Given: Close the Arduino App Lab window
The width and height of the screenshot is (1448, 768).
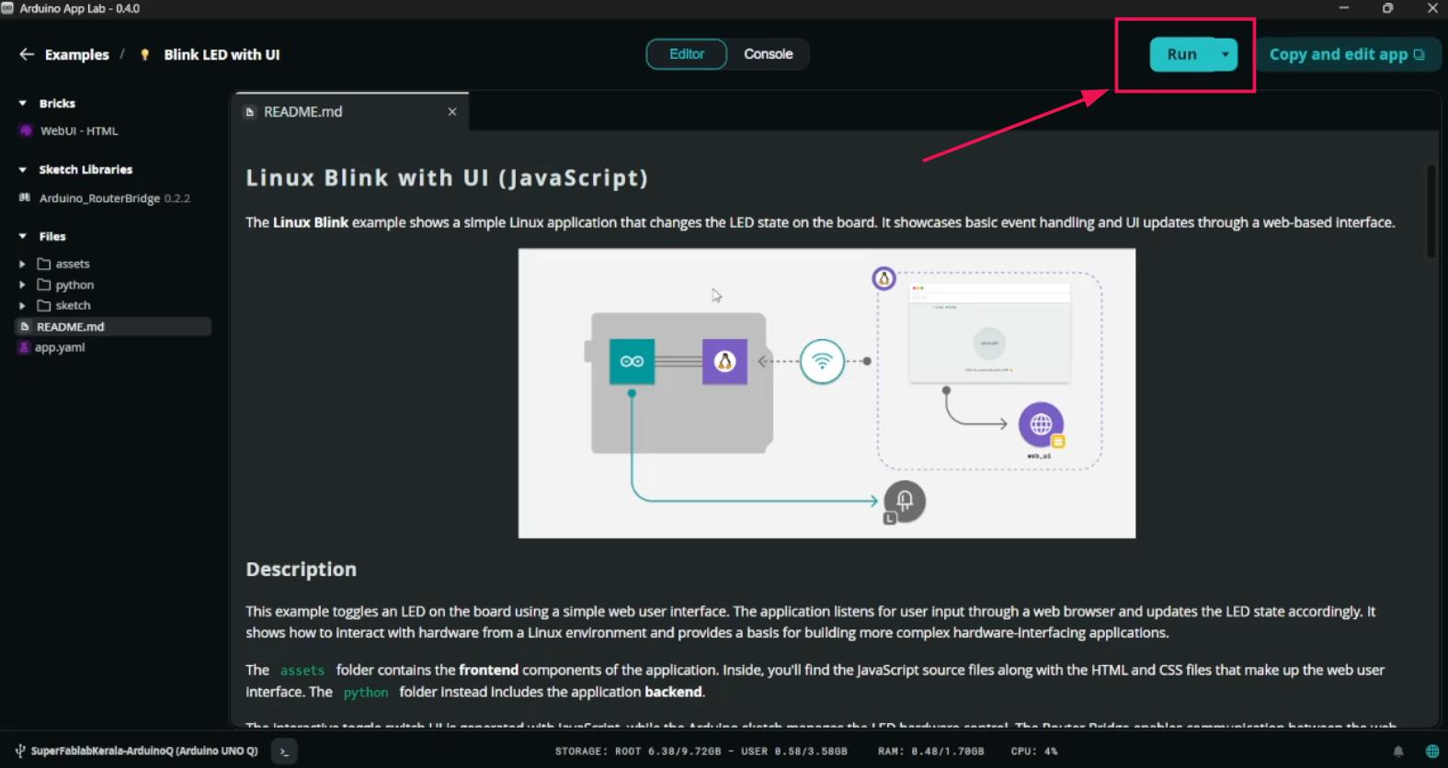Looking at the screenshot, I should pos(1432,8).
